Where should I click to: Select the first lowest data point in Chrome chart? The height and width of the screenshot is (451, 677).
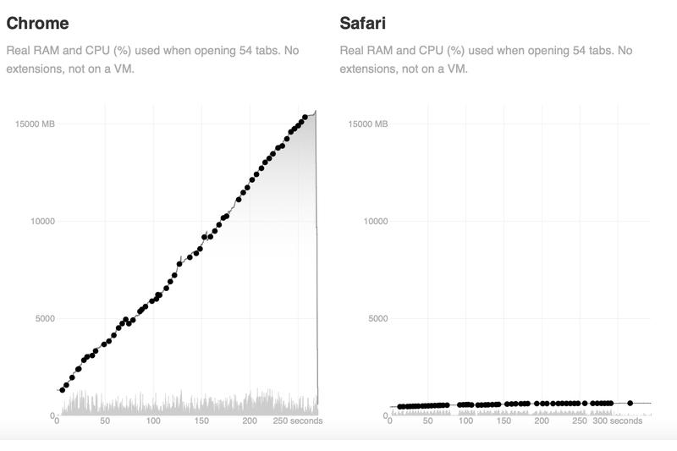tap(62, 390)
